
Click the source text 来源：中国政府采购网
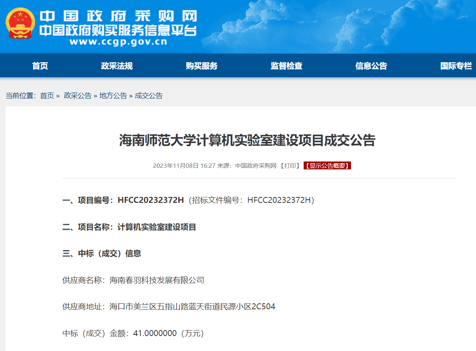click(247, 166)
